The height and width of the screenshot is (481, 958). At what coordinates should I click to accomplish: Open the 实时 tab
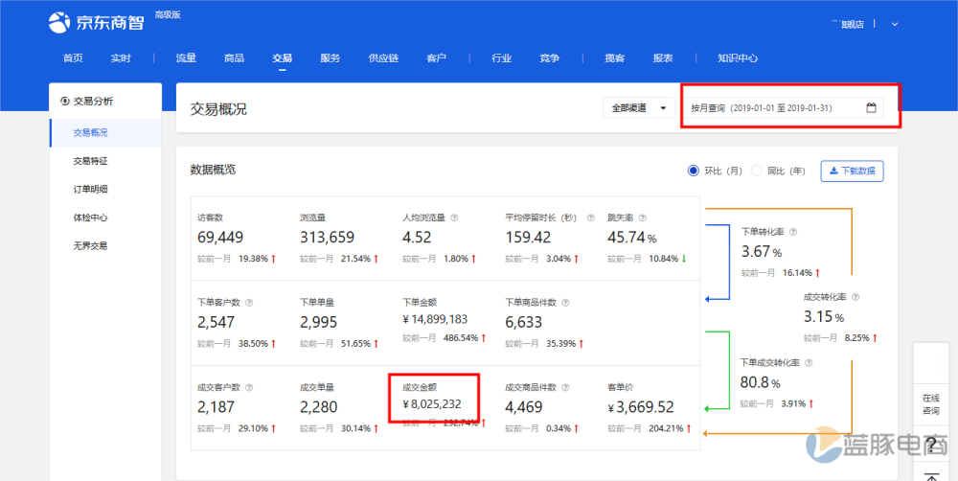click(x=121, y=58)
